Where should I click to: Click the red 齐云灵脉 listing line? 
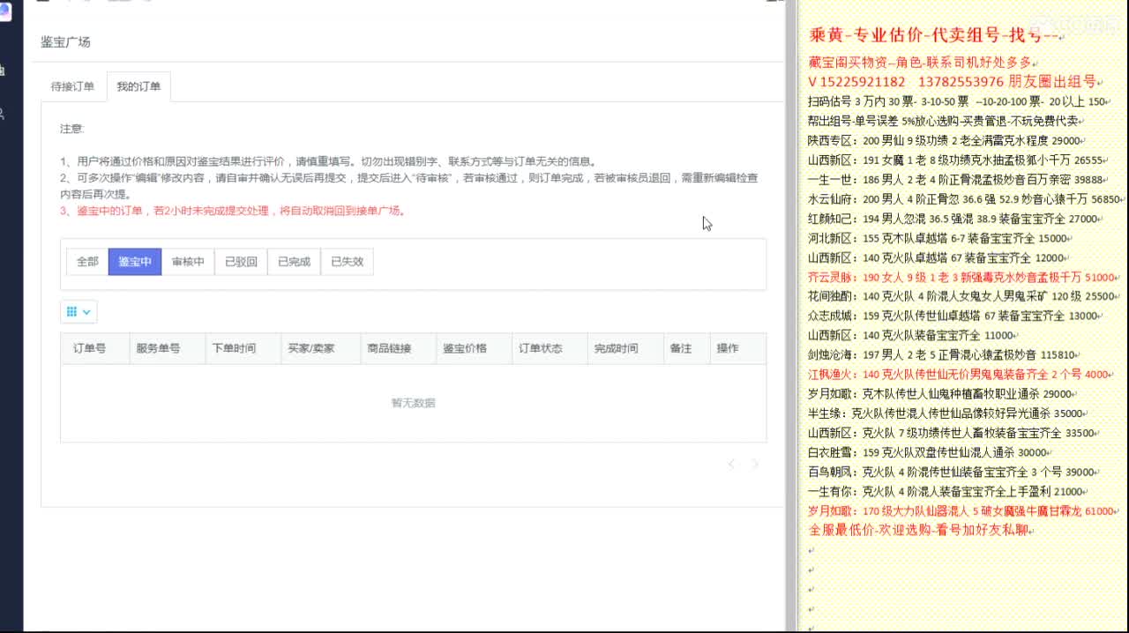tap(965, 277)
